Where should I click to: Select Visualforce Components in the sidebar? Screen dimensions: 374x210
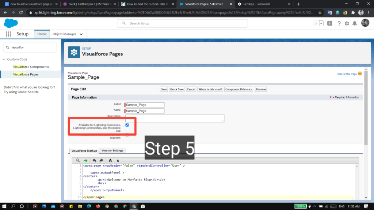point(31,67)
